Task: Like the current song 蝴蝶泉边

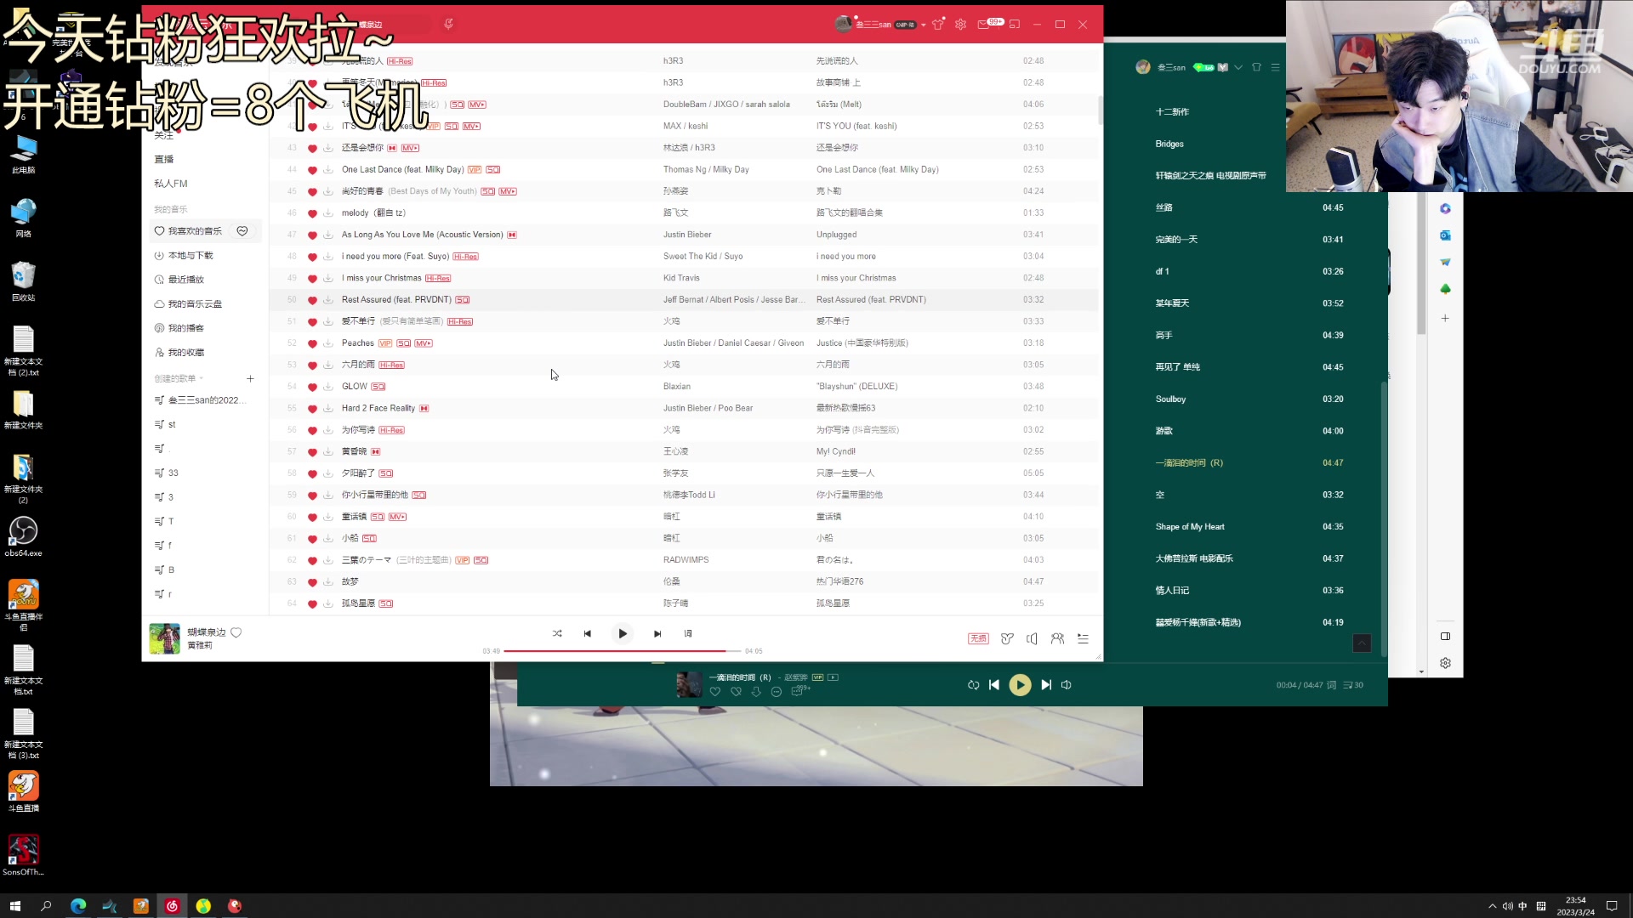Action: 236,632
